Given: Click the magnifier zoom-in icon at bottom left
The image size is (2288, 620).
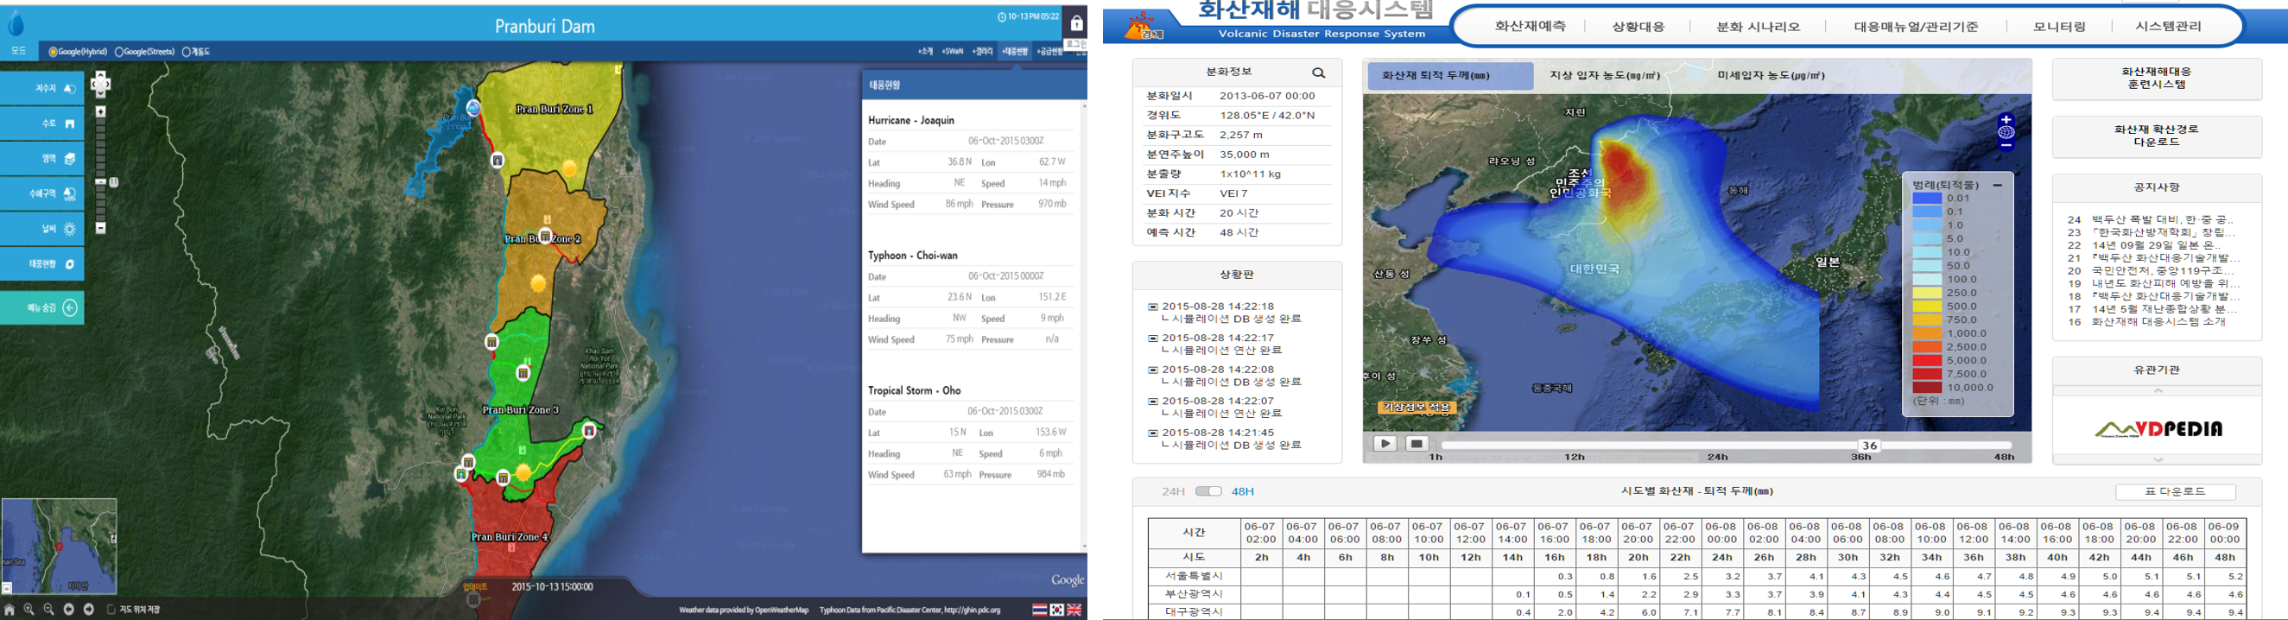Looking at the screenshot, I should (x=29, y=610).
